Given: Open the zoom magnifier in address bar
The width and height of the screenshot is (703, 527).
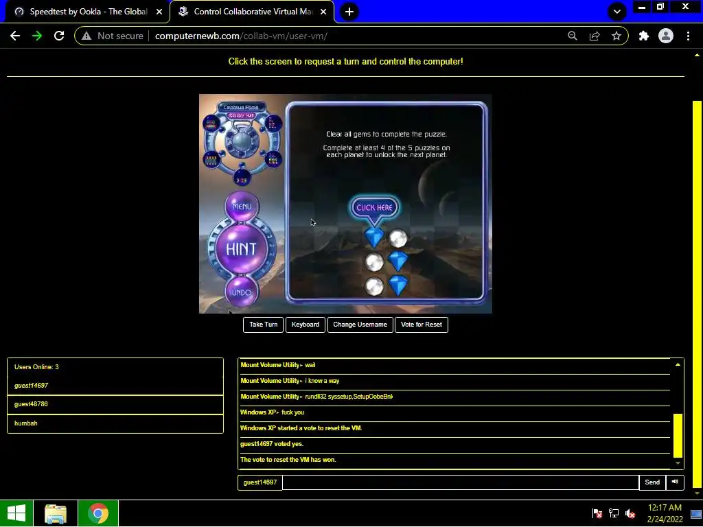Looking at the screenshot, I should pos(572,36).
